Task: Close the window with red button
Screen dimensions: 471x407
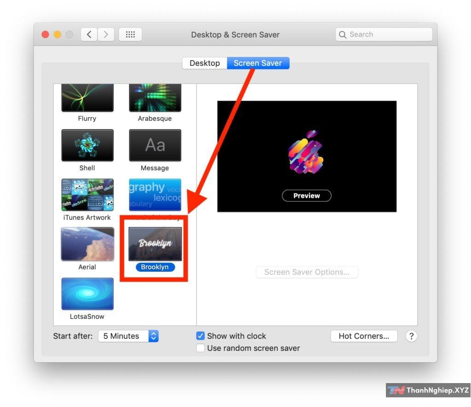Action: (x=46, y=34)
